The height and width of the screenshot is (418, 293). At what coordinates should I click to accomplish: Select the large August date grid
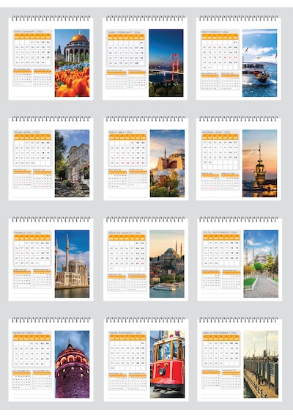(x=127, y=256)
